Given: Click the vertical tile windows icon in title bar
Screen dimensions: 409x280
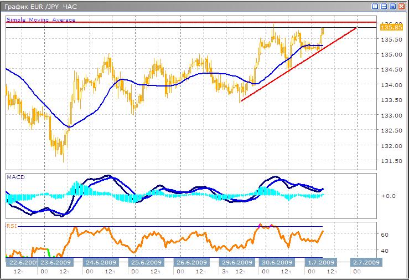Looking at the screenshot, I should 375,7.
